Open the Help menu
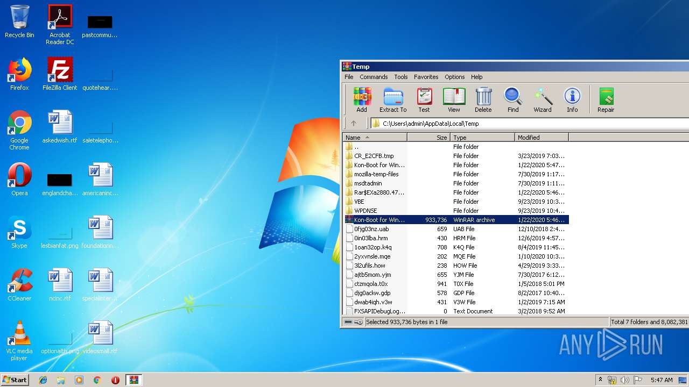This screenshot has width=689, height=387. (476, 77)
